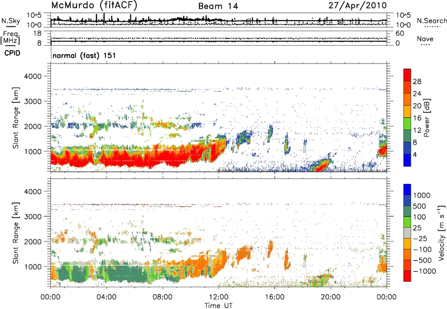
Task: Click the -1000 label on Velocity colorbar
Action: pos(424,271)
